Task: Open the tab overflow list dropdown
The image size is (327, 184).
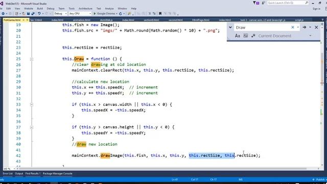Action: (322, 20)
